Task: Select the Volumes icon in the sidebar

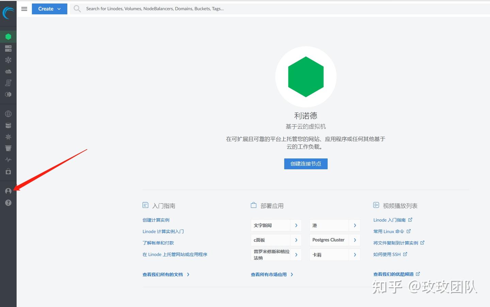Action: point(8,48)
